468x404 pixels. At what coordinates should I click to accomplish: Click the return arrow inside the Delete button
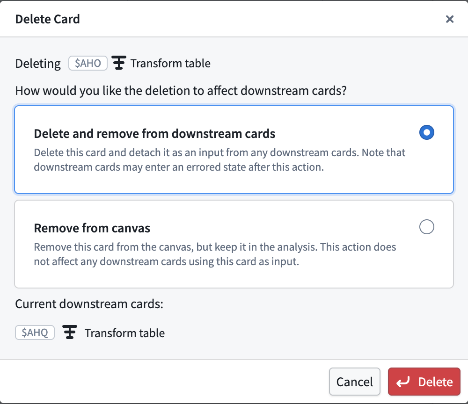(404, 382)
